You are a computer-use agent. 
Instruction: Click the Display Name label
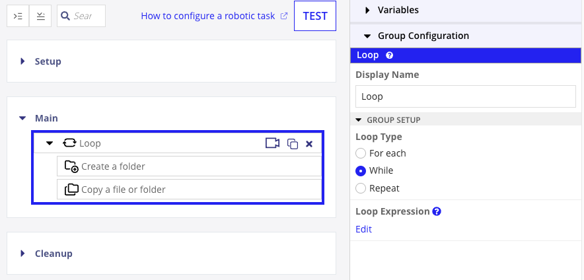click(387, 75)
